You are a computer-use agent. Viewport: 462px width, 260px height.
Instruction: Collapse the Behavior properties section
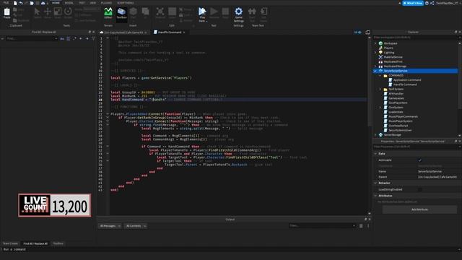375,183
